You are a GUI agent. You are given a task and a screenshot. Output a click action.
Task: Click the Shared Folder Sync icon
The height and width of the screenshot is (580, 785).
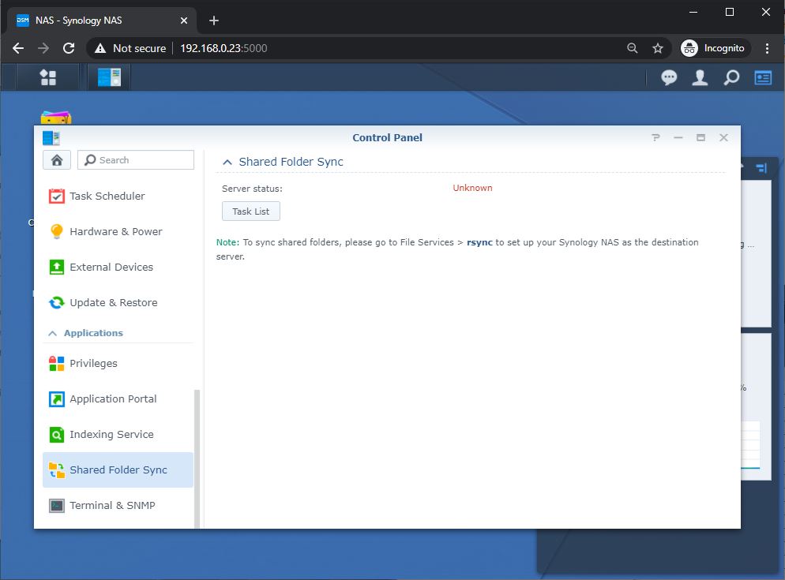57,470
